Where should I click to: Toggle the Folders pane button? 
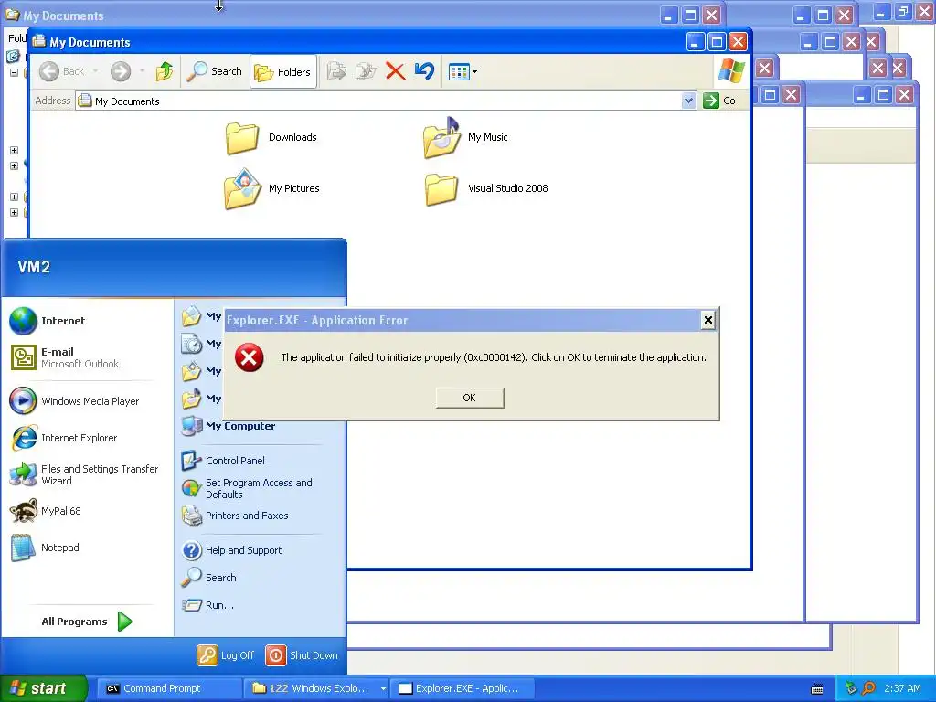click(x=283, y=71)
